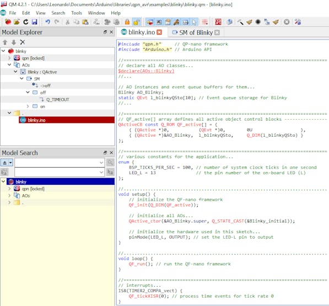This screenshot has height=306, width=329.
Task: Click the hammer Build tool icon
Action: click(240, 22)
